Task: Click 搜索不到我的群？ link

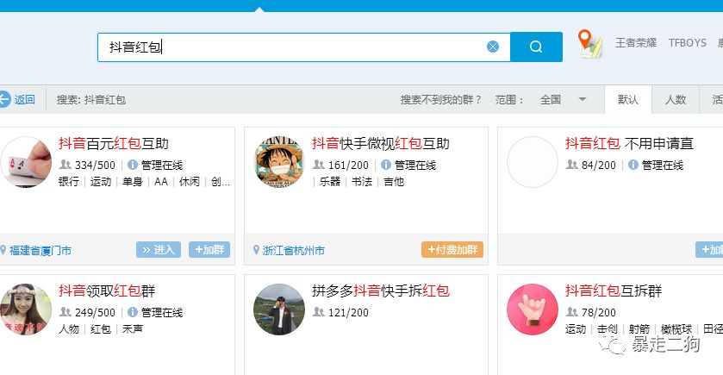Action: tap(441, 100)
